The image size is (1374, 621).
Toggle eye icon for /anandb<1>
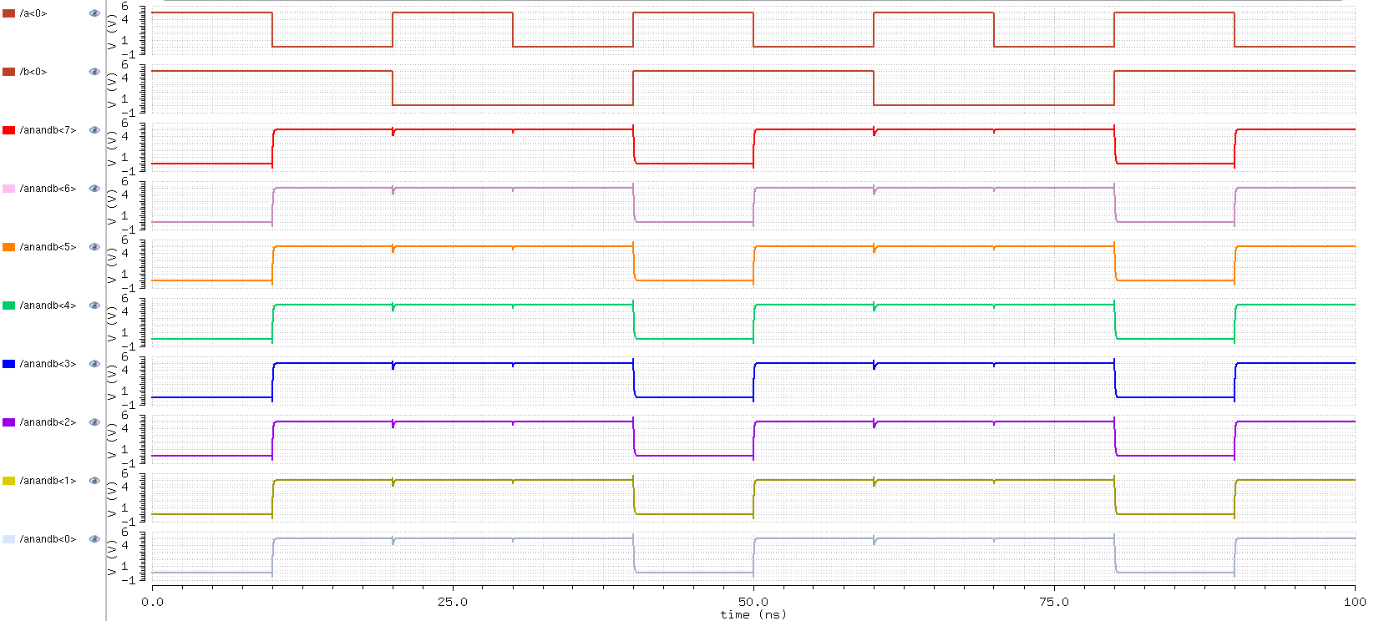click(94, 481)
